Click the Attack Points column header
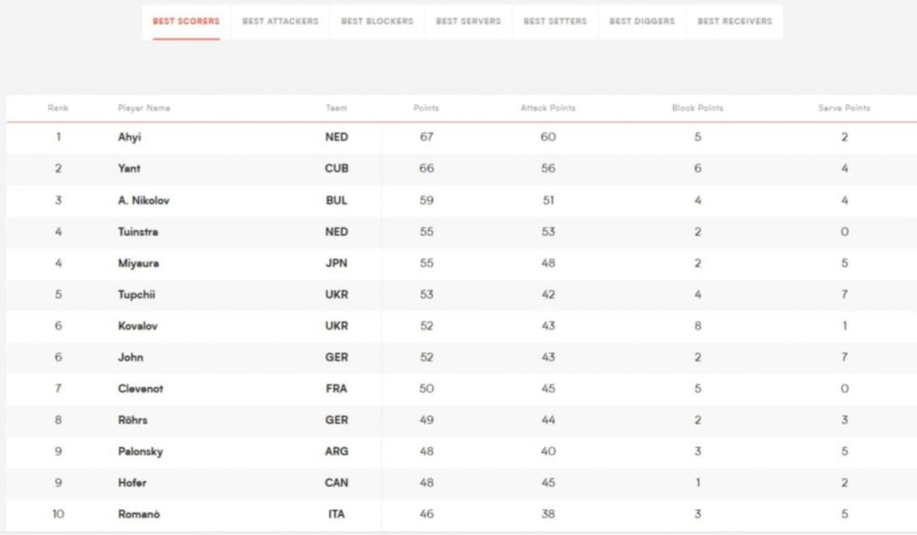The height and width of the screenshot is (535, 917). pyautogui.click(x=547, y=108)
